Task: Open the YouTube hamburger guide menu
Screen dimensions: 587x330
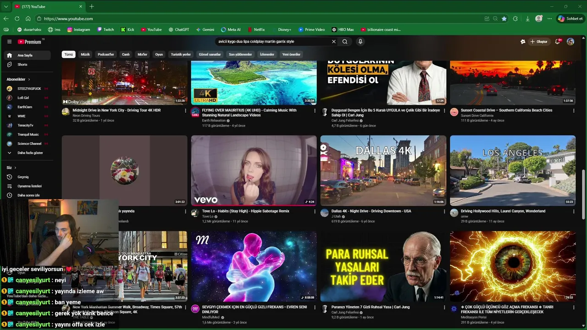Action: tap(9, 42)
